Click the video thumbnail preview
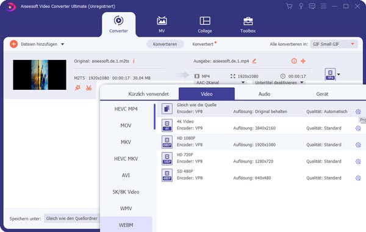366x232 pixels. (40, 74)
